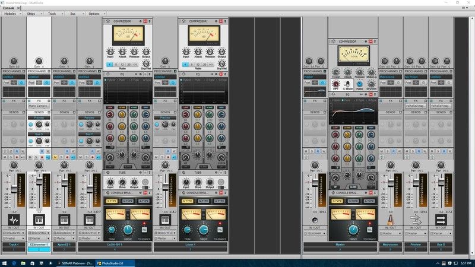The image size is (475, 267).
Task: Select N-TYPE on Master console emulator
Action: [353, 201]
